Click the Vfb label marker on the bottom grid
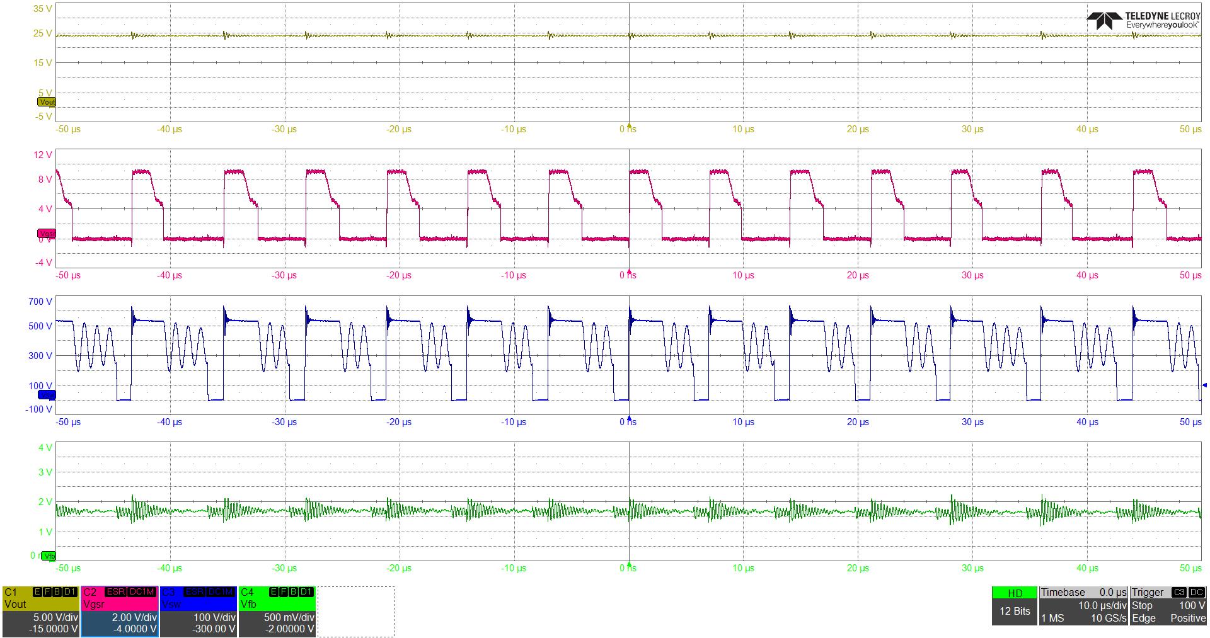 tap(47, 556)
